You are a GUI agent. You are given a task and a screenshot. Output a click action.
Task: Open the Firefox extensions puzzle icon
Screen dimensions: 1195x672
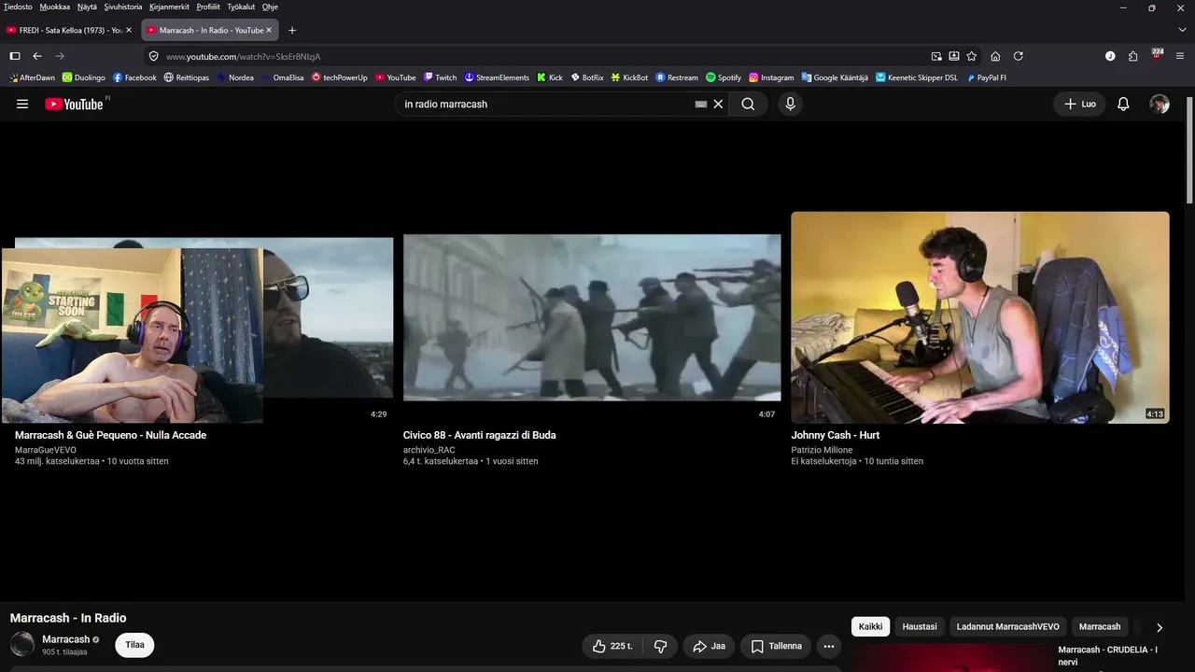click(1132, 56)
